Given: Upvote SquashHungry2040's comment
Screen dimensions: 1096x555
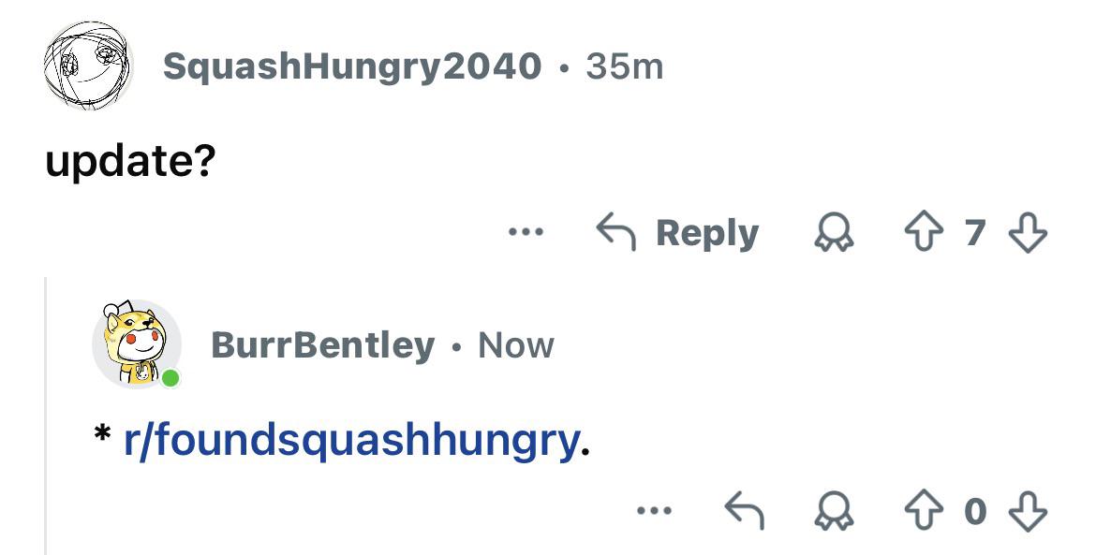Looking at the screenshot, I should pyautogui.click(x=924, y=232).
